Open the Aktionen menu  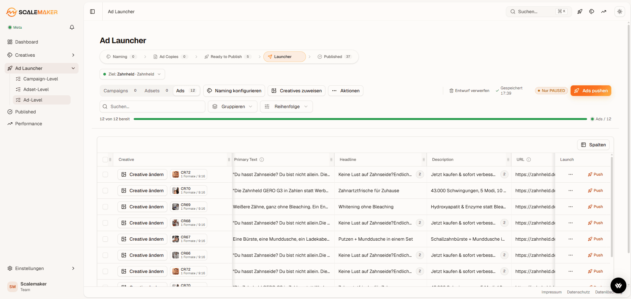click(x=346, y=91)
